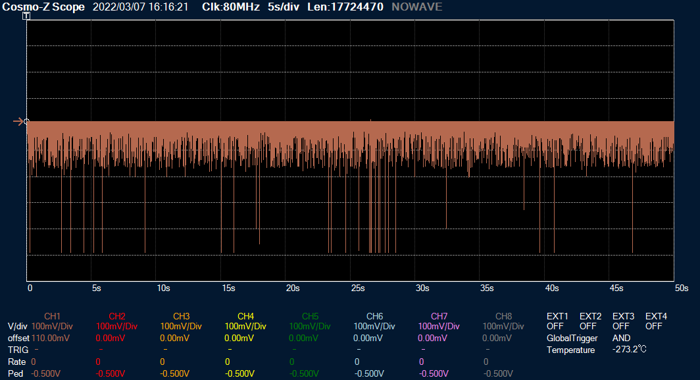This screenshot has width=700, height=380.
Task: Click the NOWAVE status label
Action: click(416, 7)
